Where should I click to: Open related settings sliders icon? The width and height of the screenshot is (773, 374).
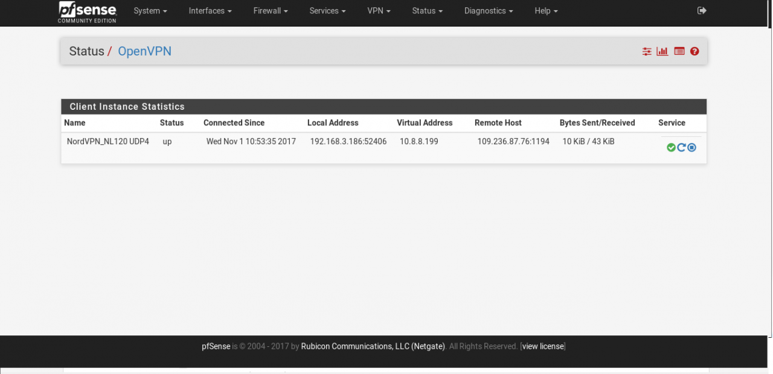tap(647, 51)
